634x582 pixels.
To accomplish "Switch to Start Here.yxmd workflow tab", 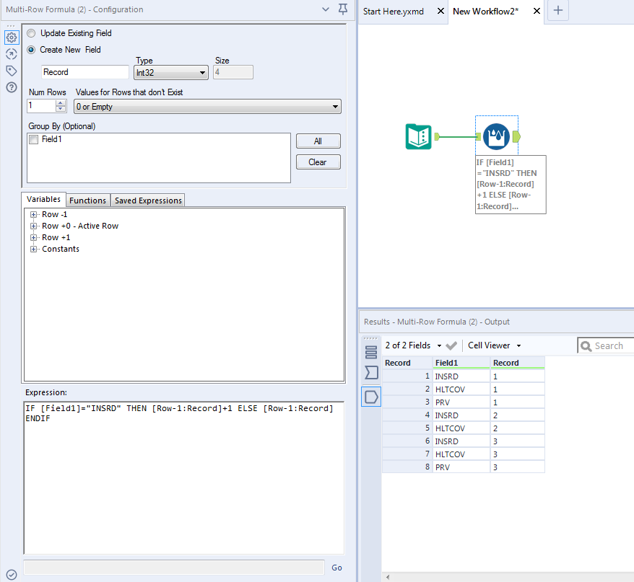I will click(394, 12).
